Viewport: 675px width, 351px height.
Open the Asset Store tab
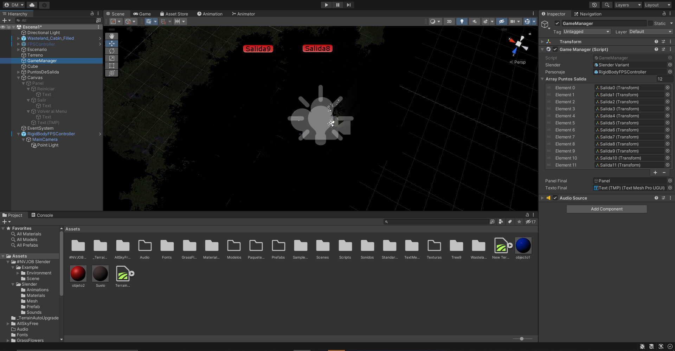(x=174, y=14)
